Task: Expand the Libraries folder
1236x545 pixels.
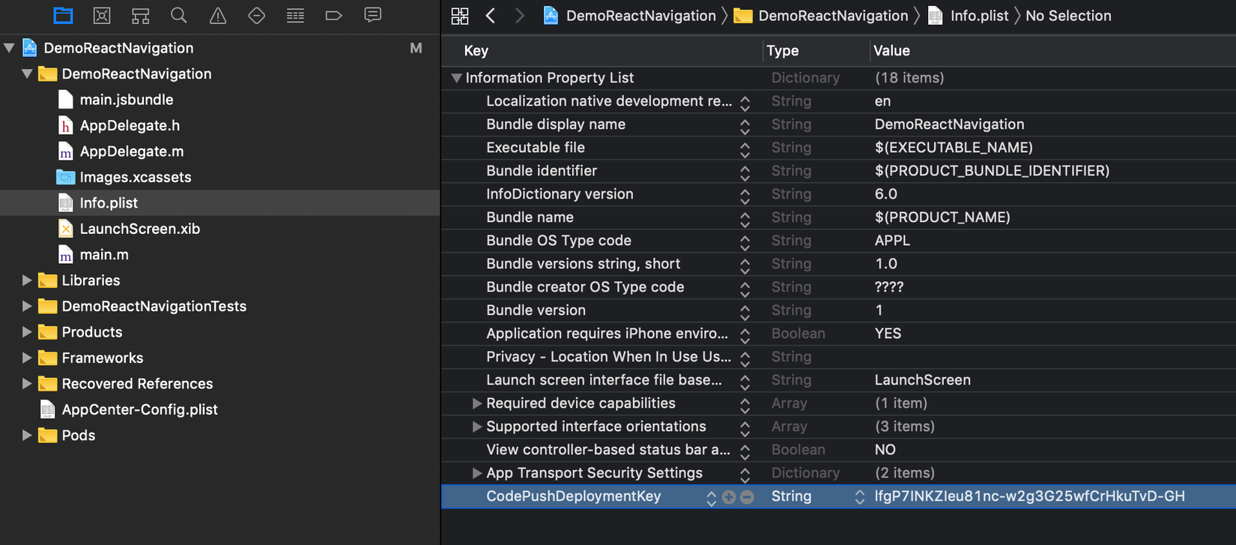Action: (x=27, y=280)
